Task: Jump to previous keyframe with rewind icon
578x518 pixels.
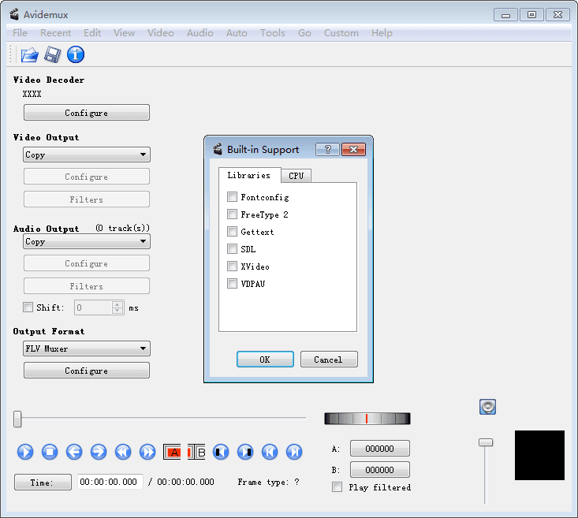Action: pyautogui.click(x=123, y=452)
